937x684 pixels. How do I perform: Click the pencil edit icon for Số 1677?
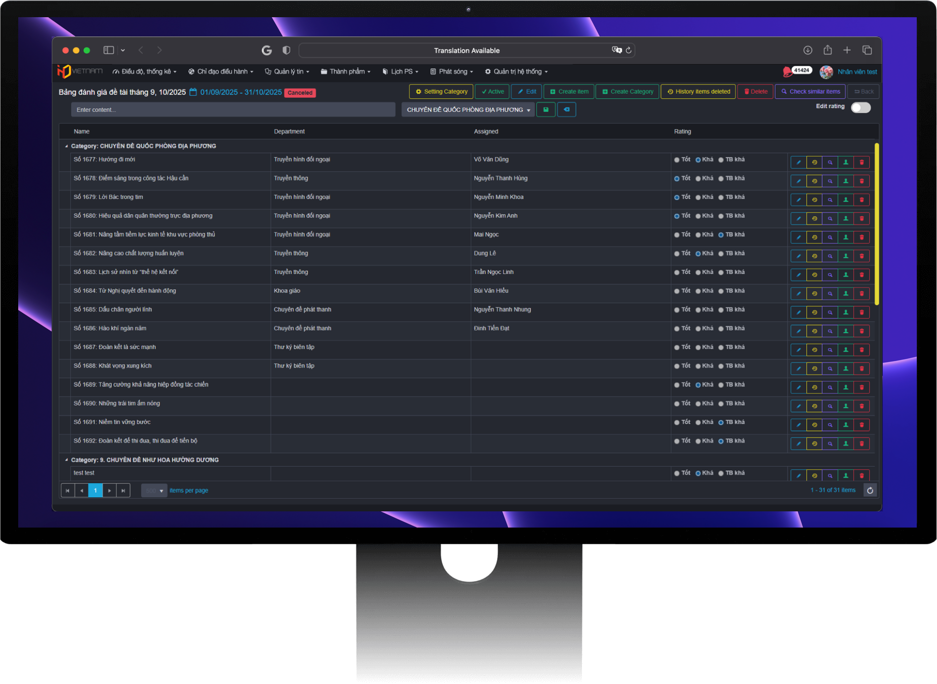coord(798,163)
